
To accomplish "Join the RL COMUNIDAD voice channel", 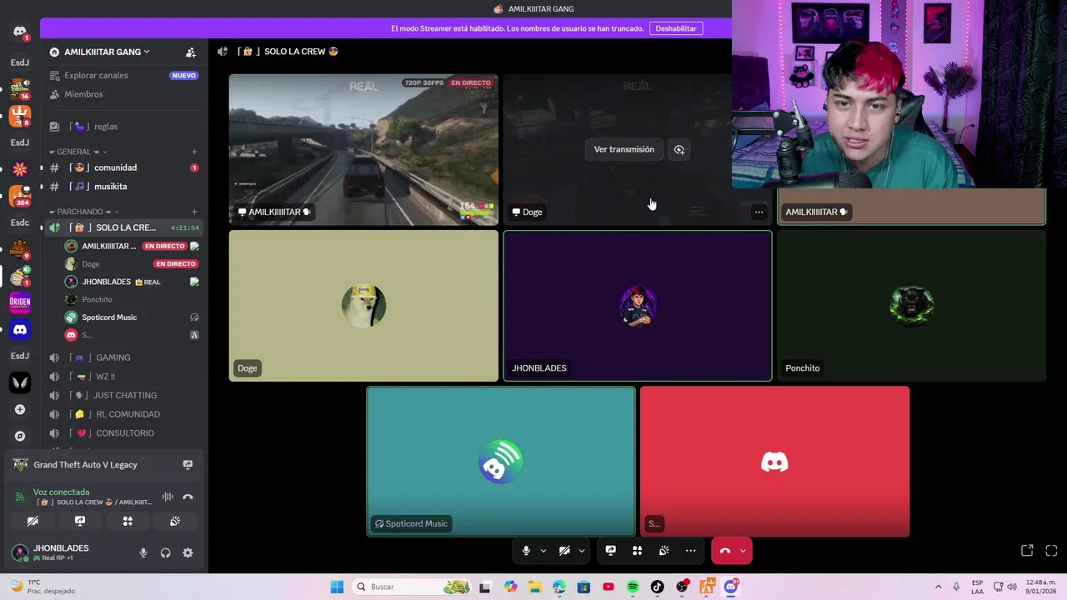I will click(123, 414).
